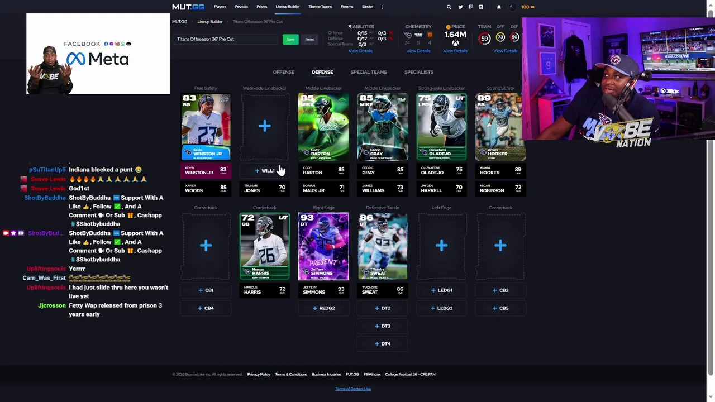View Details under Team ratings

pos(506,51)
